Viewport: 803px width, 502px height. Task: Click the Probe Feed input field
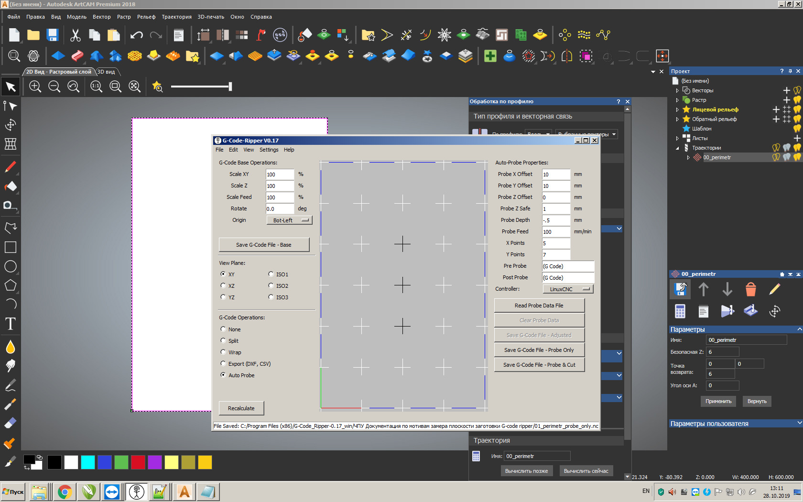pyautogui.click(x=556, y=232)
